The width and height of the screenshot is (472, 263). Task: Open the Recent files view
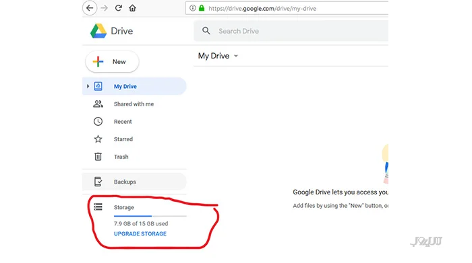pyautogui.click(x=123, y=122)
